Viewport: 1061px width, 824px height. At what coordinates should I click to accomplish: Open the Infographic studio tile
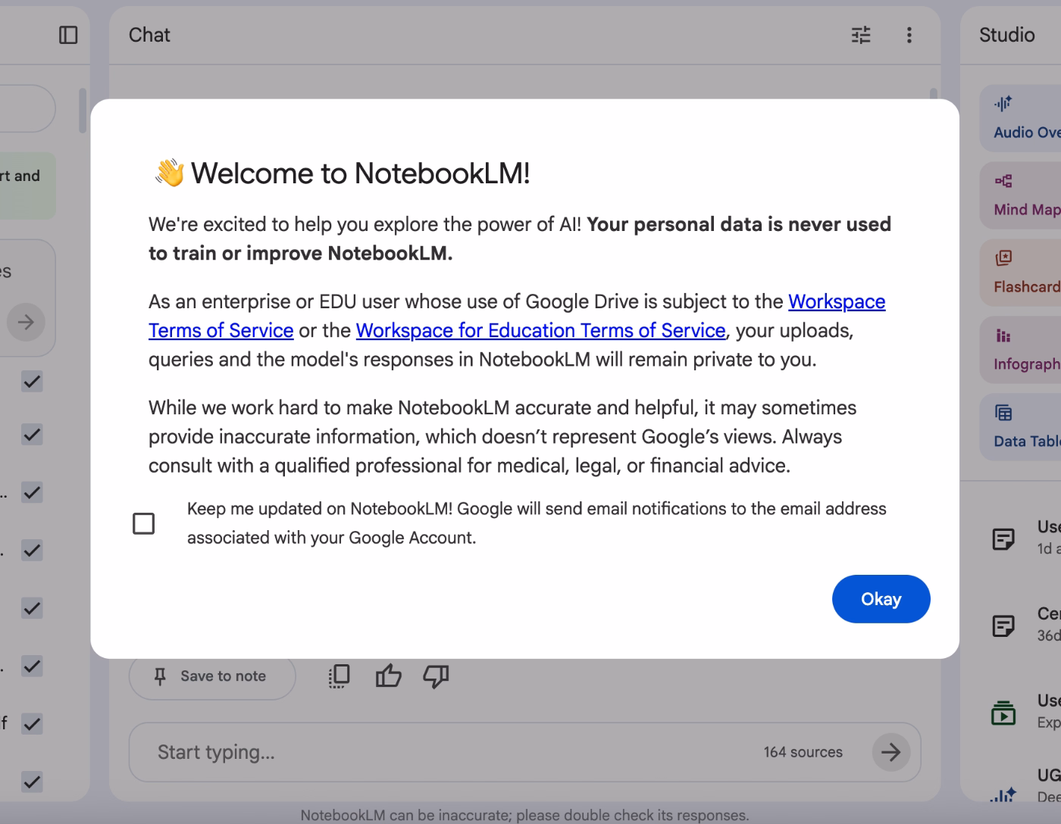pyautogui.click(x=1020, y=350)
